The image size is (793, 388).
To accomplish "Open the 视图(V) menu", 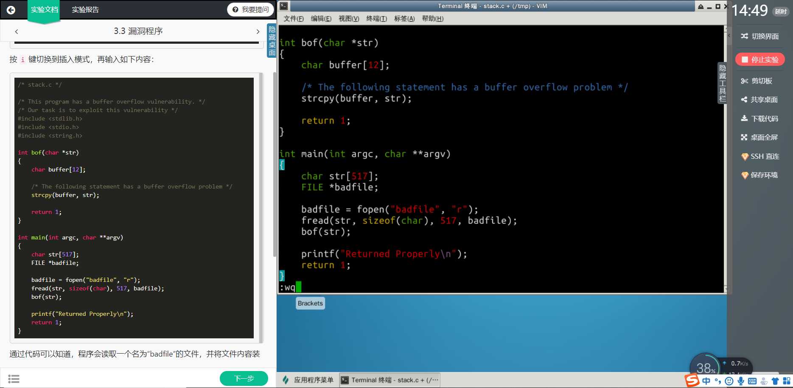I will [x=349, y=19].
